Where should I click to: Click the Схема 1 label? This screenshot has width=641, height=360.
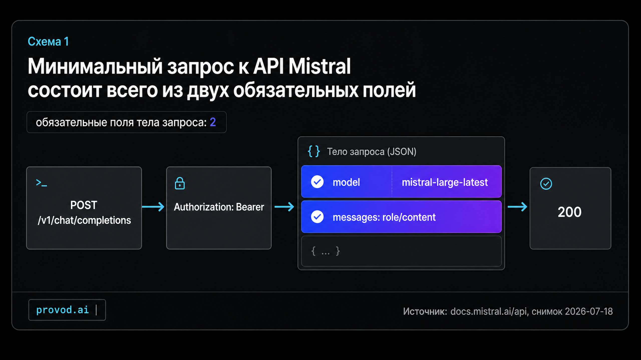48,41
